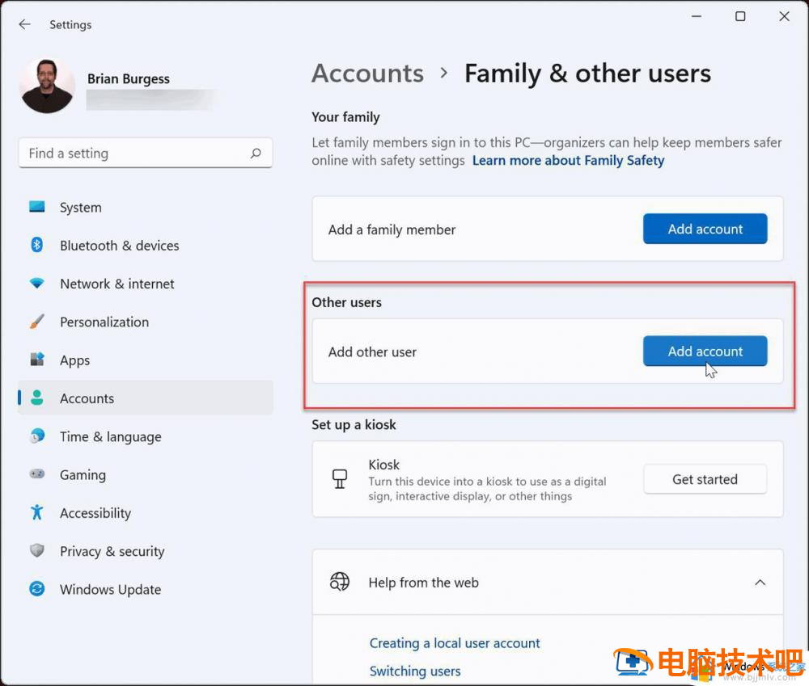Select Apps label in sidebar
The width and height of the screenshot is (809, 686).
tap(74, 360)
